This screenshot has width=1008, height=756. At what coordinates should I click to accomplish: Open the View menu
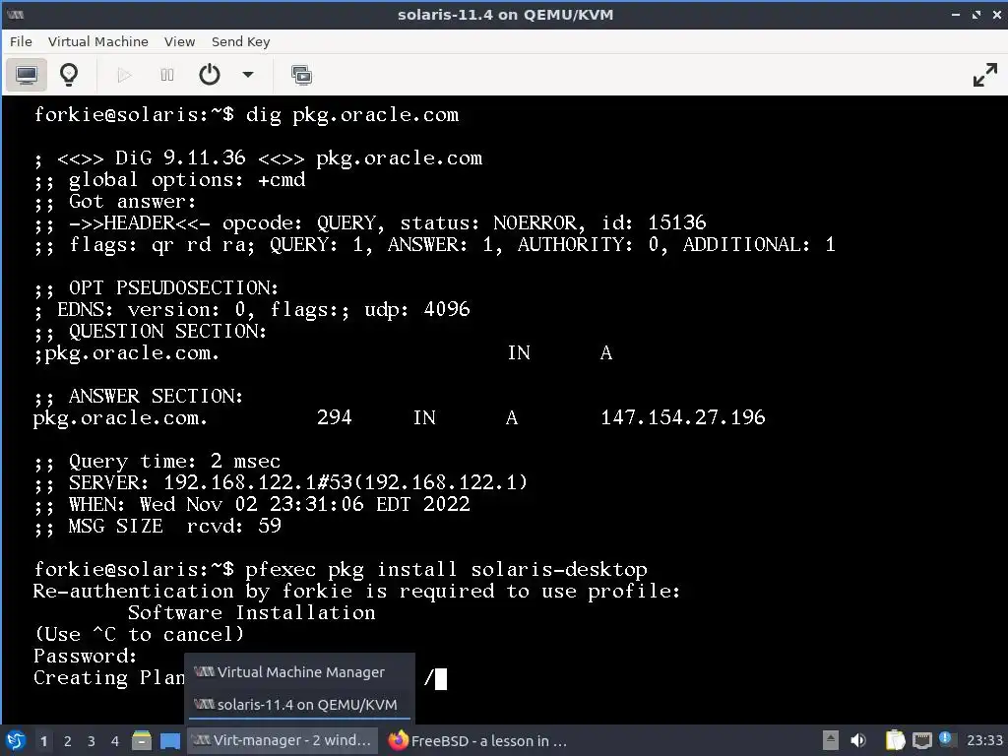coord(179,41)
